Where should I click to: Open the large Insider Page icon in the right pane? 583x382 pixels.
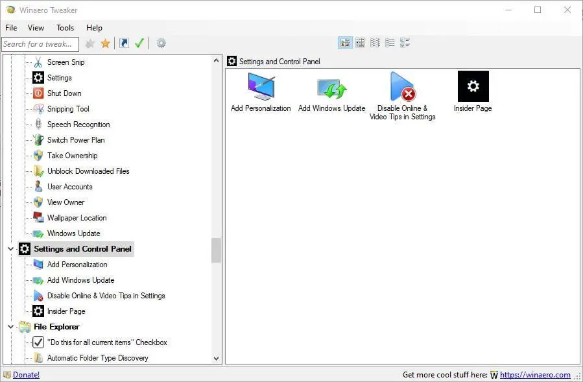click(x=473, y=86)
